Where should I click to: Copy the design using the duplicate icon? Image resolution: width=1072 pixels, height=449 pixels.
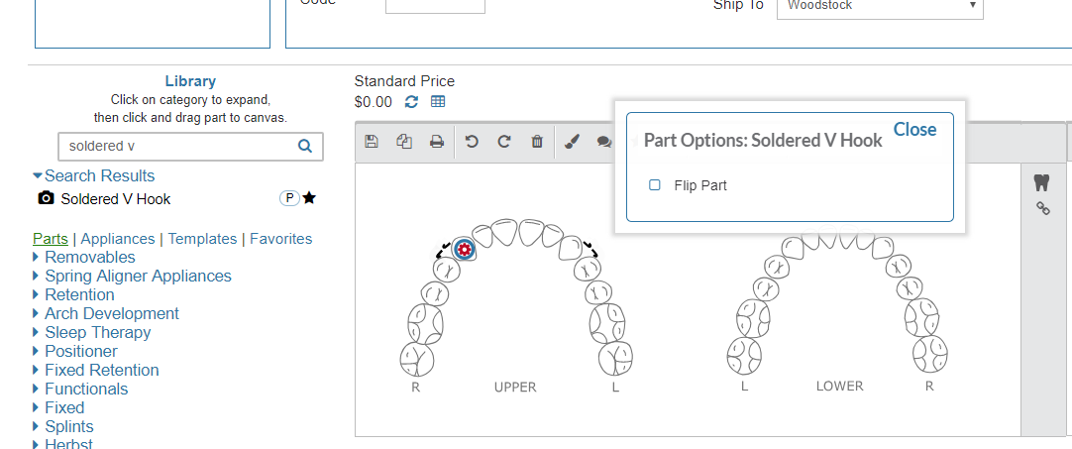click(404, 142)
